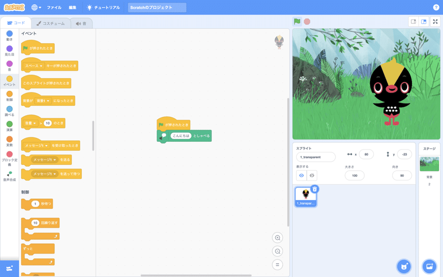Click workspace flag hat block
Screen dimensions: 443x277
coord(173,124)
